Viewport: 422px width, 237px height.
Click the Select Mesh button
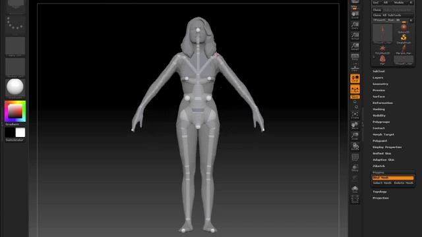[382, 183]
